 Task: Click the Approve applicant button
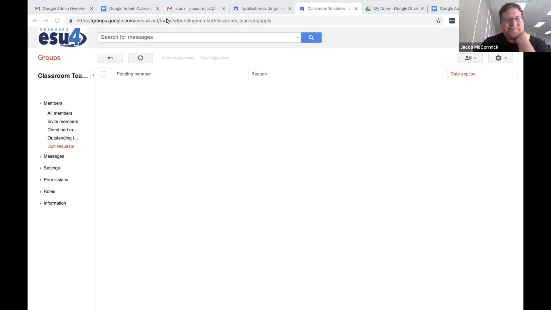(178, 58)
